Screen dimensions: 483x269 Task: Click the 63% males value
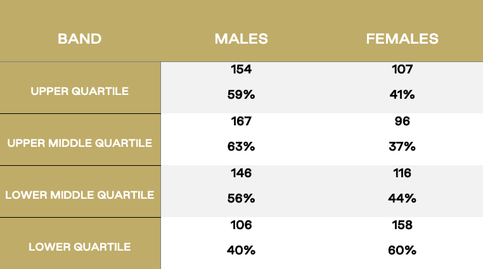241,146
